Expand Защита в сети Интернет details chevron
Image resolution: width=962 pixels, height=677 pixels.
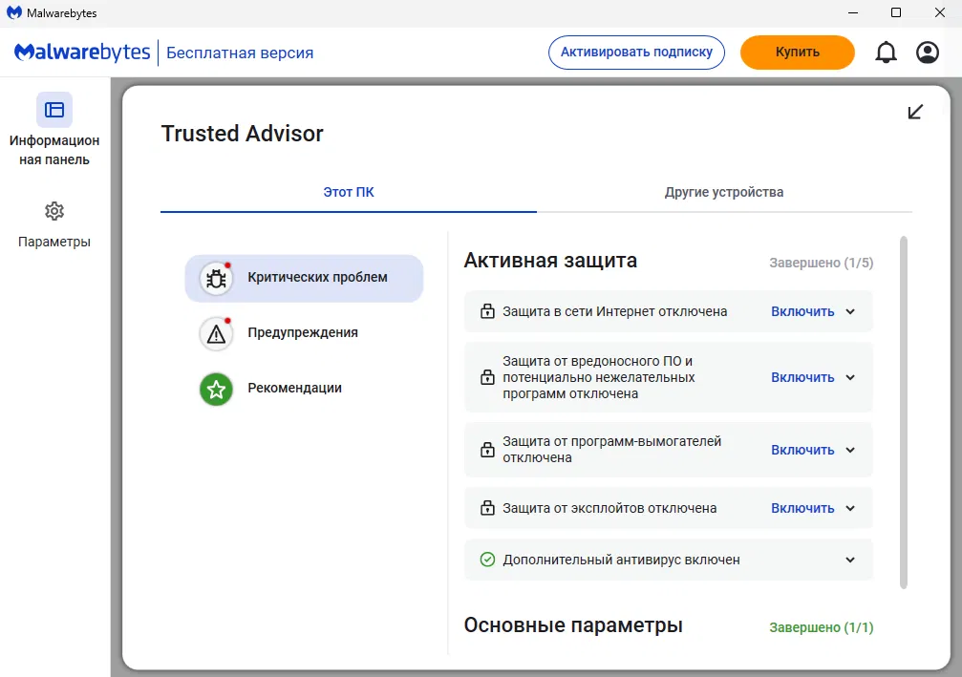coord(850,311)
